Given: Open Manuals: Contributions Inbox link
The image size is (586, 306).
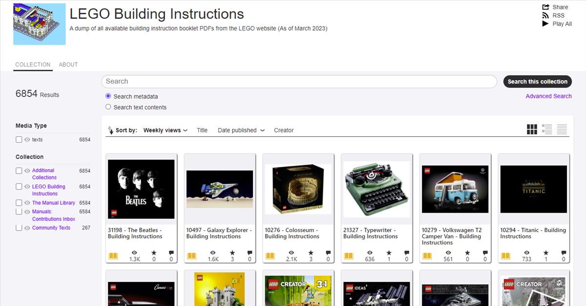Looking at the screenshot, I should tap(54, 215).
